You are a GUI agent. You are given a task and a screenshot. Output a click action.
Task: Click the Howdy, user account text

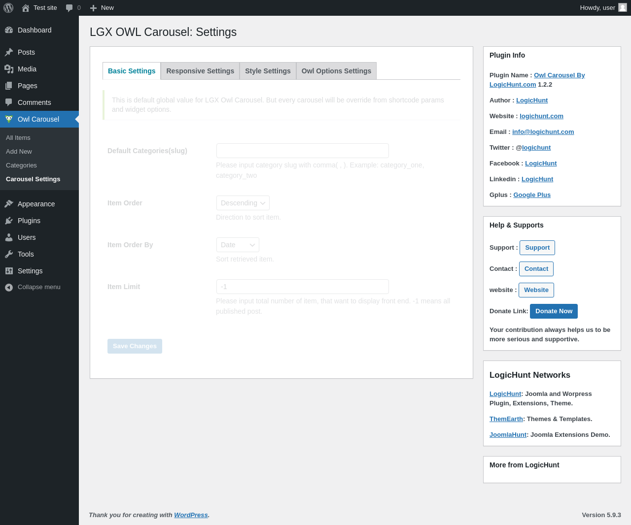(x=597, y=8)
